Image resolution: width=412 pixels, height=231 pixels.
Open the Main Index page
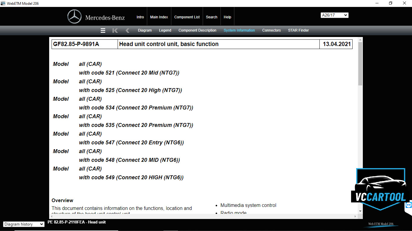159,17
